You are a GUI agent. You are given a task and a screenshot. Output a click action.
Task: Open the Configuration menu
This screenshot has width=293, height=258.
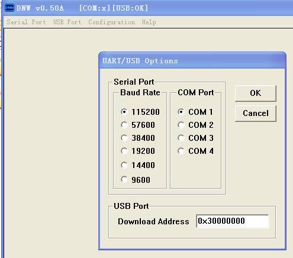(112, 22)
